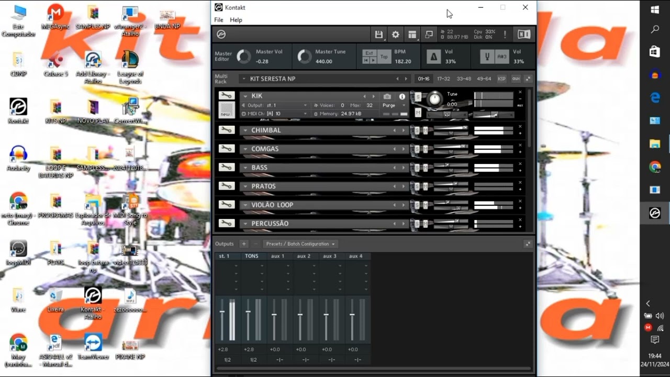
Task: Toggle the aux sends view button
Action: [x=516, y=79]
